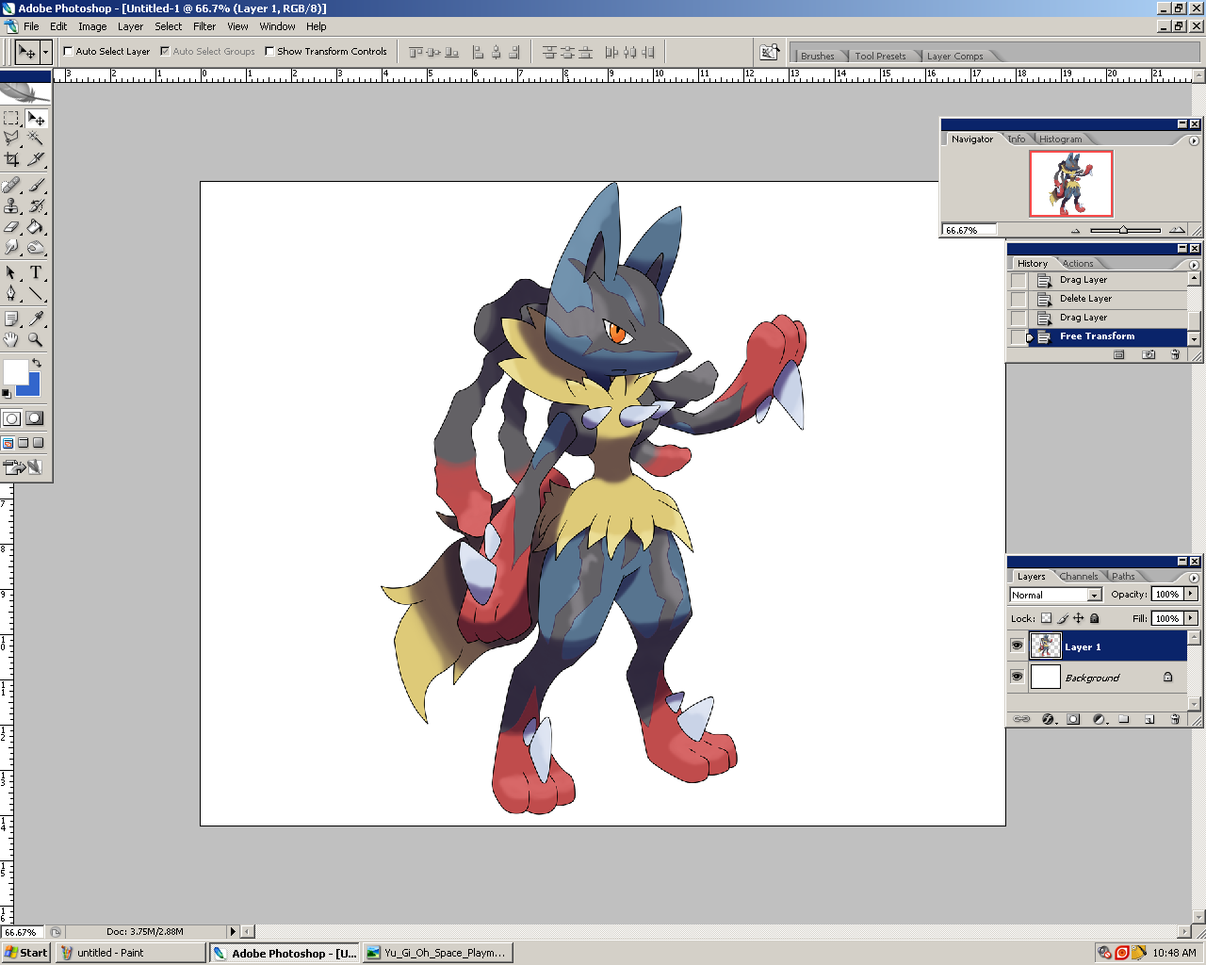Click the Windows Start button
The image size is (1206, 965).
click(25, 953)
